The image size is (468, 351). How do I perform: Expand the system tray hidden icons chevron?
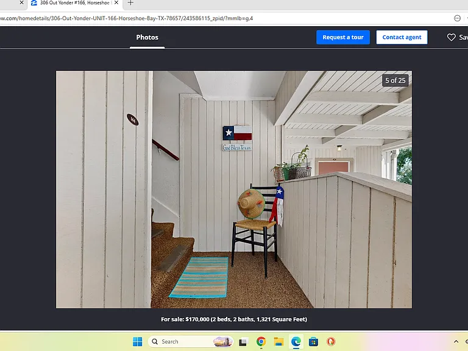point(456,341)
